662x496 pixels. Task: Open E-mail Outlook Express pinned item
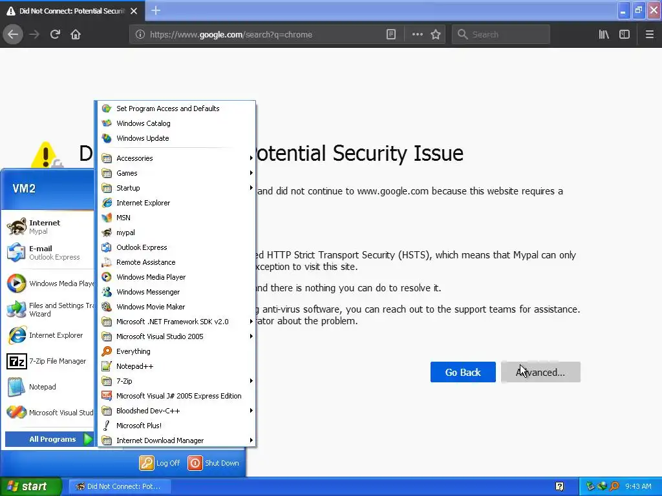(x=49, y=253)
